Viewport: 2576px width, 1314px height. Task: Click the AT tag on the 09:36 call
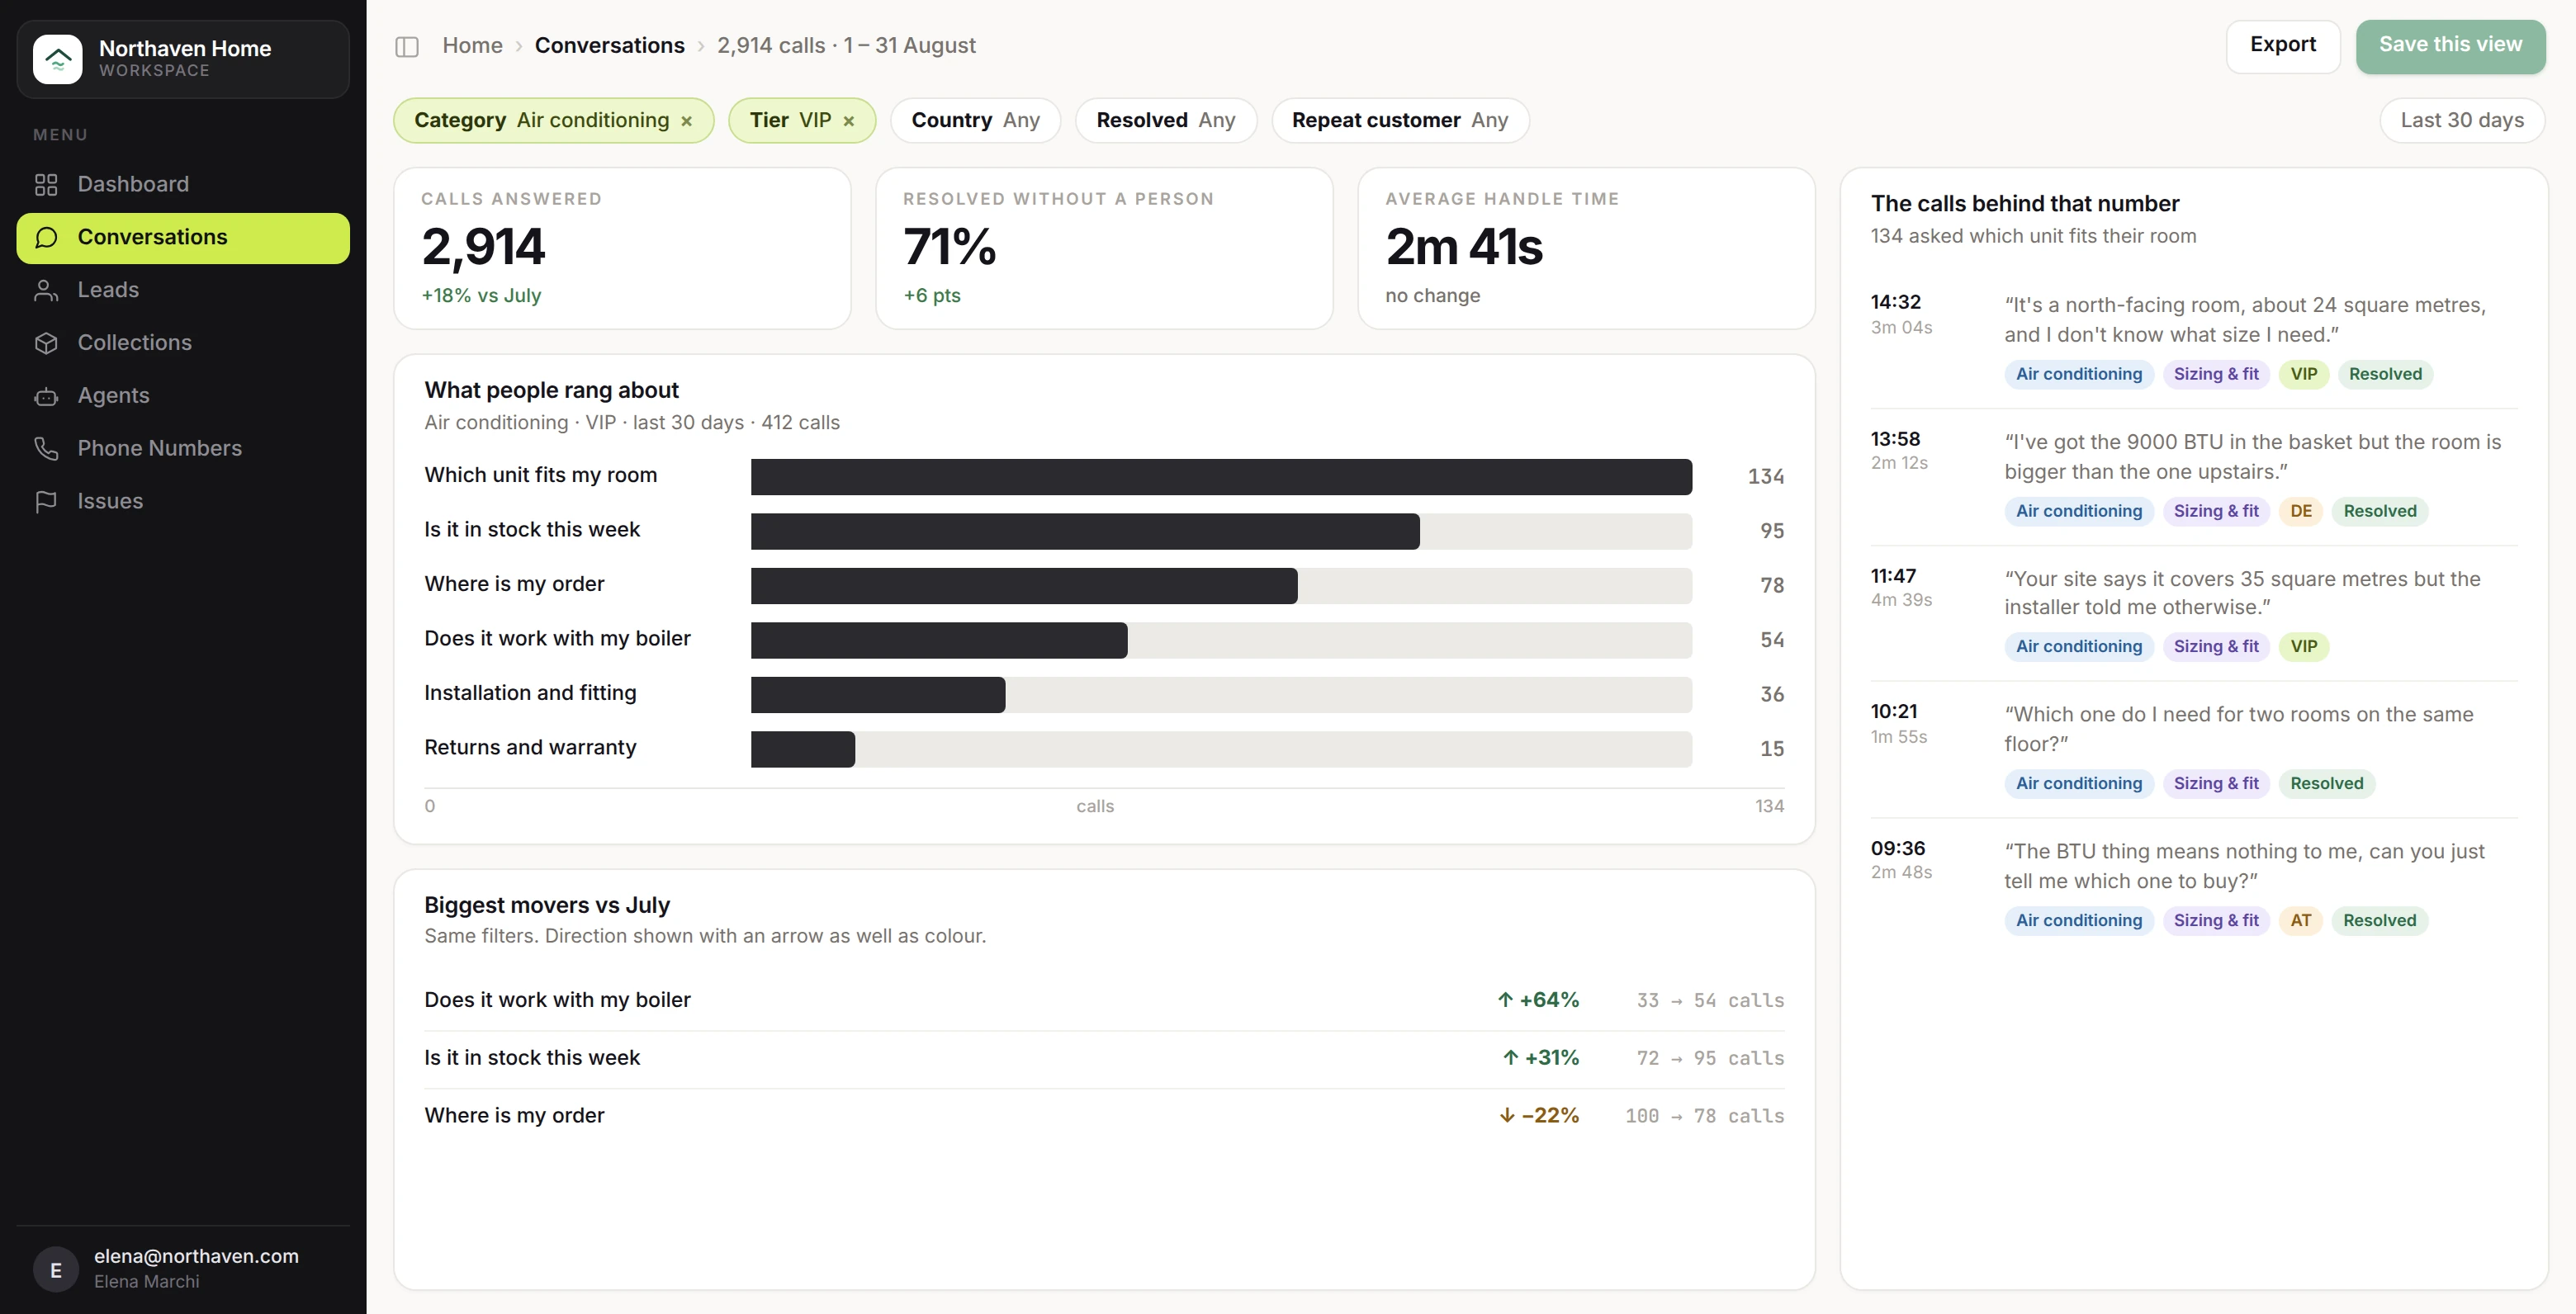pos(2301,920)
